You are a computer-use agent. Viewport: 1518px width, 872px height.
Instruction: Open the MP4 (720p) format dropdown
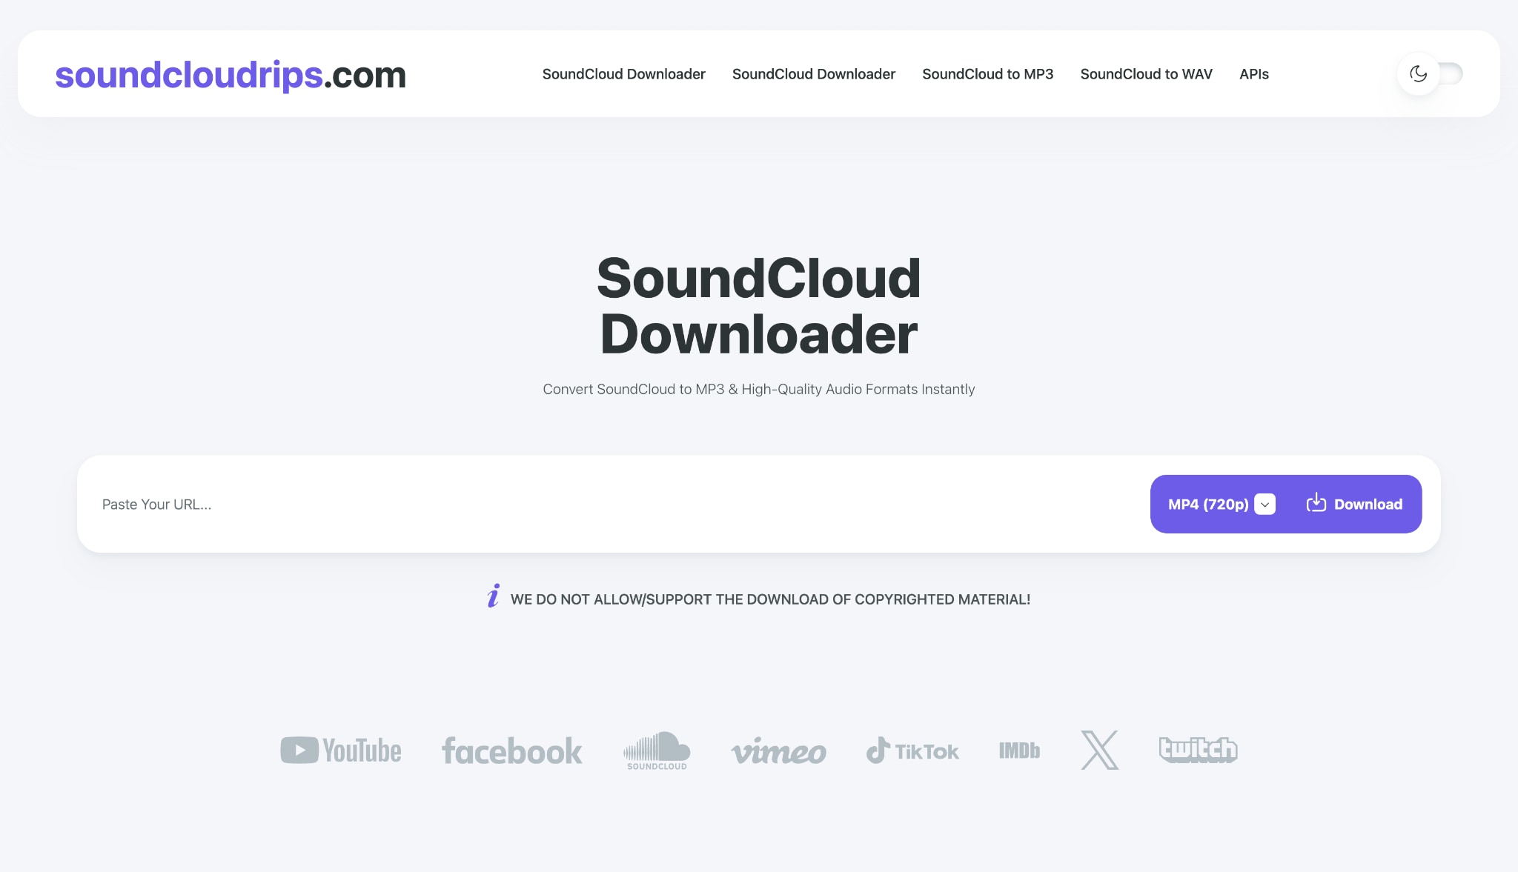click(1207, 504)
